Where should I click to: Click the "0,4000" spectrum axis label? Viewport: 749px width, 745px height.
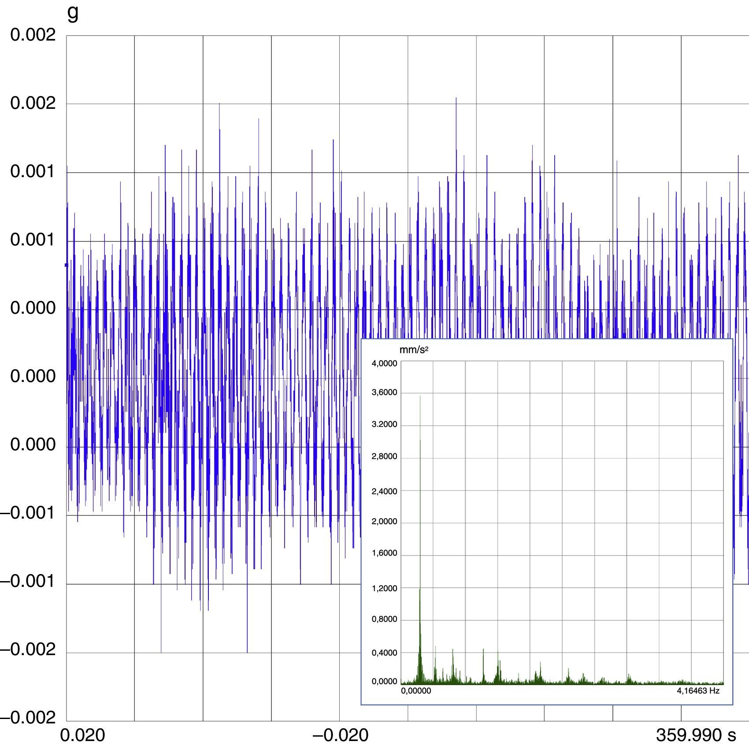click(384, 653)
